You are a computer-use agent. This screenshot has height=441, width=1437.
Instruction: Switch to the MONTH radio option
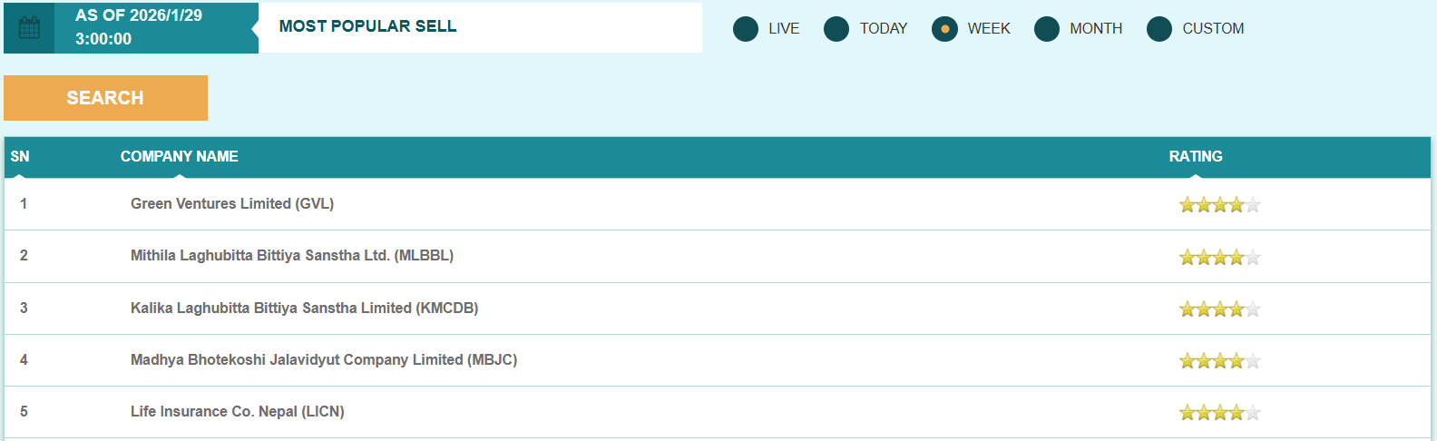[x=1047, y=29]
